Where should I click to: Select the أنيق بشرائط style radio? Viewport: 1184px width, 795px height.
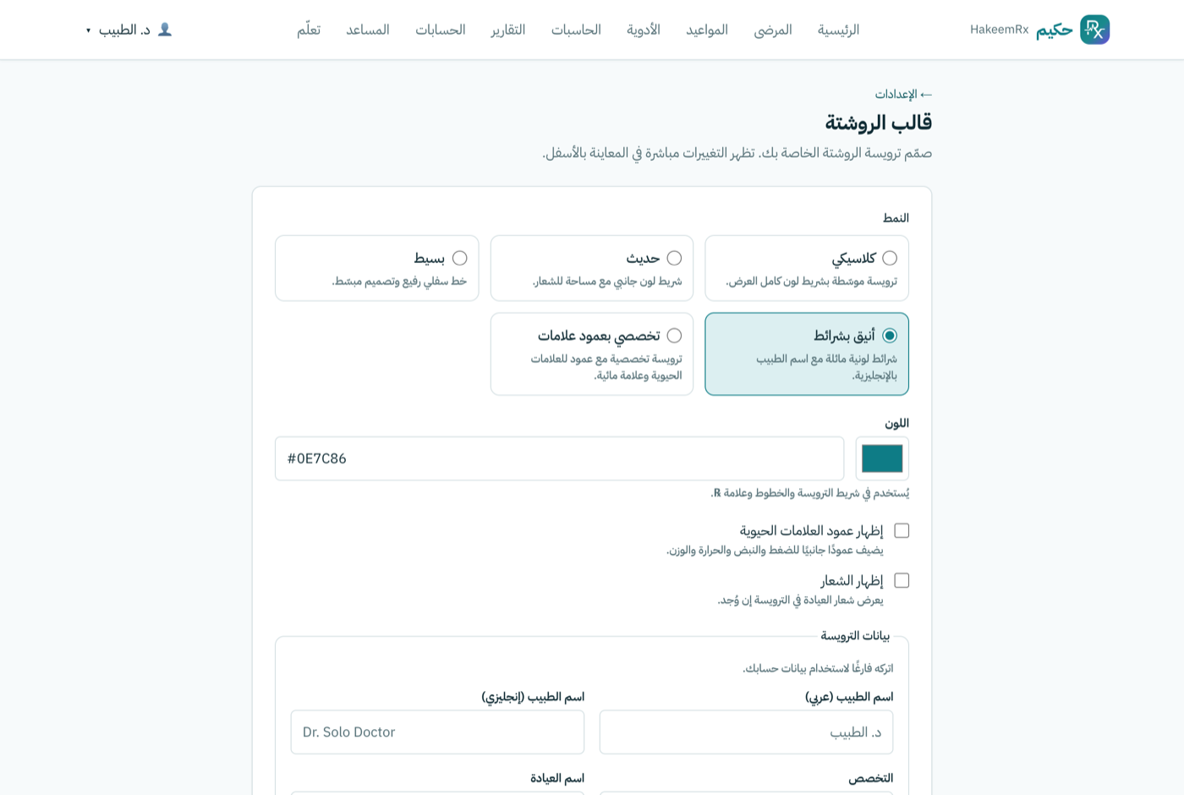tap(890, 336)
